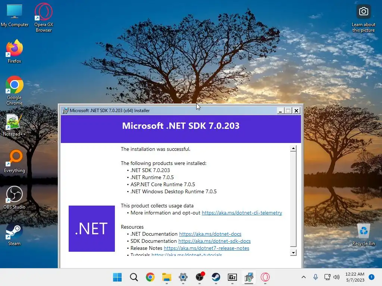Show hidden tray icons chevron
Viewport: 382px width, 286px height.
[x=304, y=277]
